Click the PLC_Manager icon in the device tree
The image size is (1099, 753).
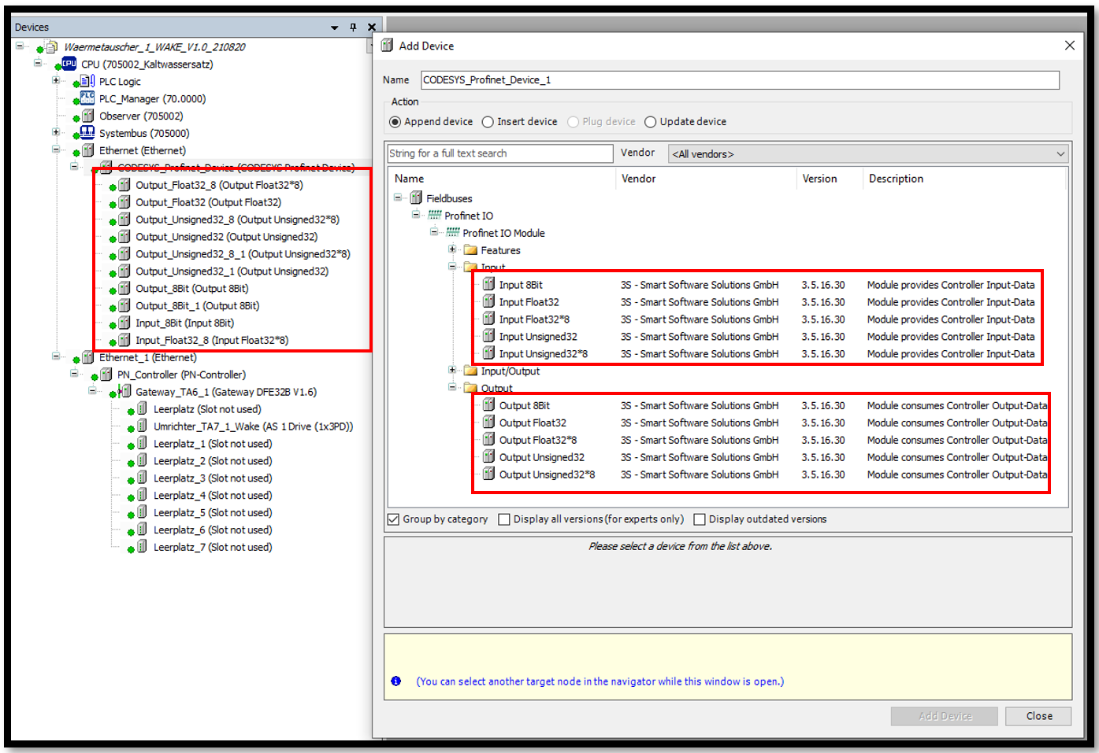click(87, 98)
